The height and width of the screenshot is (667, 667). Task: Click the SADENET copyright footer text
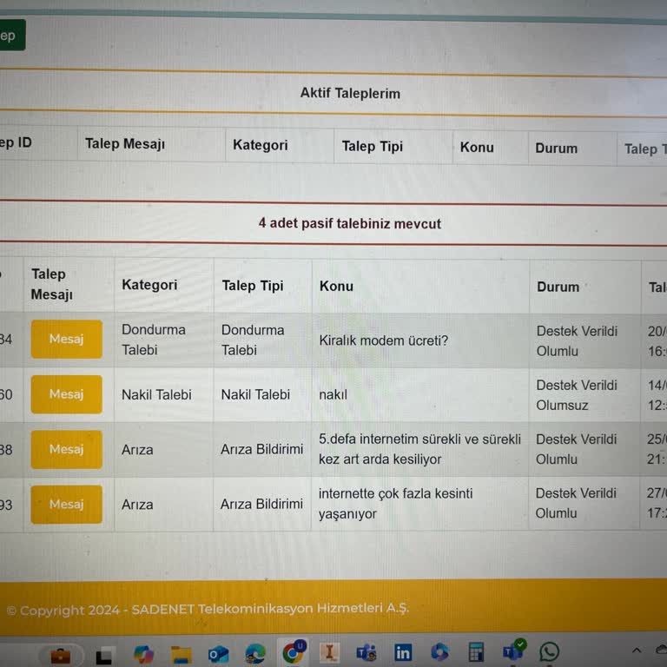click(x=208, y=609)
